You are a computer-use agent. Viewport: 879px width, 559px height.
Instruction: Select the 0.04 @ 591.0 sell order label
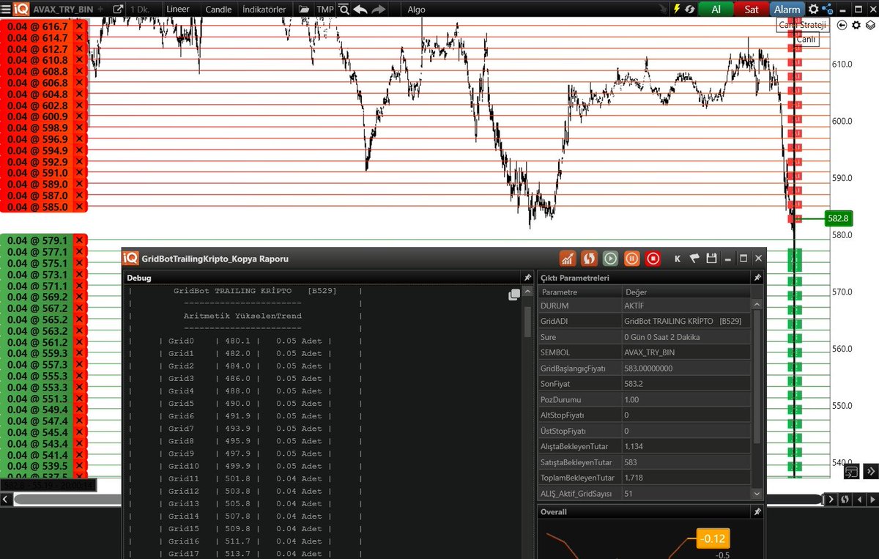37,174
